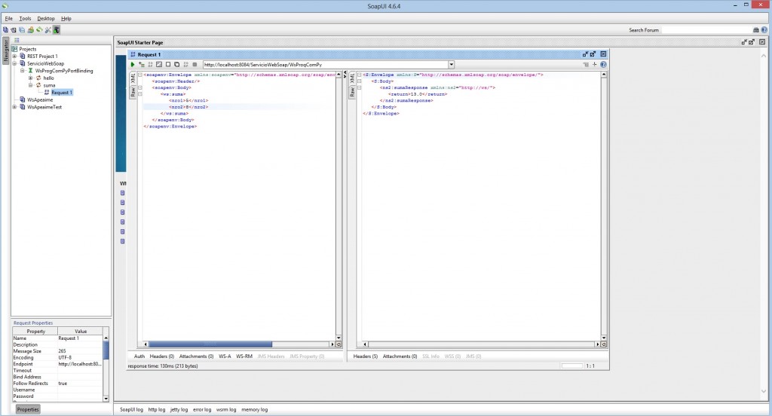The width and height of the screenshot is (772, 416).
Task: Click the grayed-out stop request button
Action: [x=195, y=65]
